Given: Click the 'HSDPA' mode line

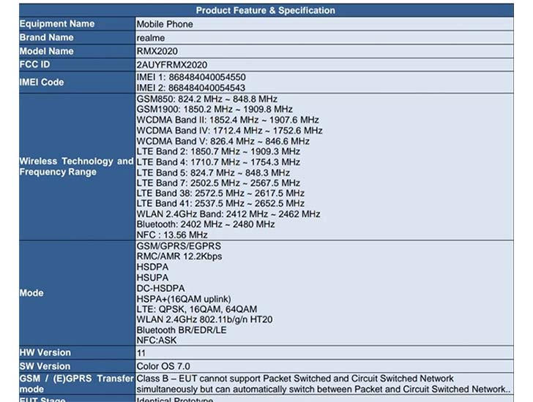Looking at the screenshot, I should (x=152, y=267).
